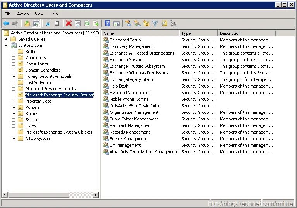This screenshot has width=297, height=208.
Task: Select the Recipient Management group
Action: tap(131, 125)
